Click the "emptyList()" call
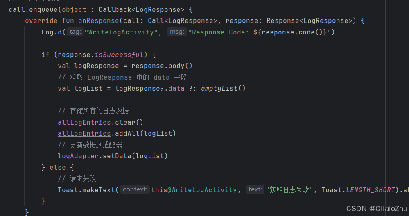Viewport: 409px width, 216px height. [223, 88]
